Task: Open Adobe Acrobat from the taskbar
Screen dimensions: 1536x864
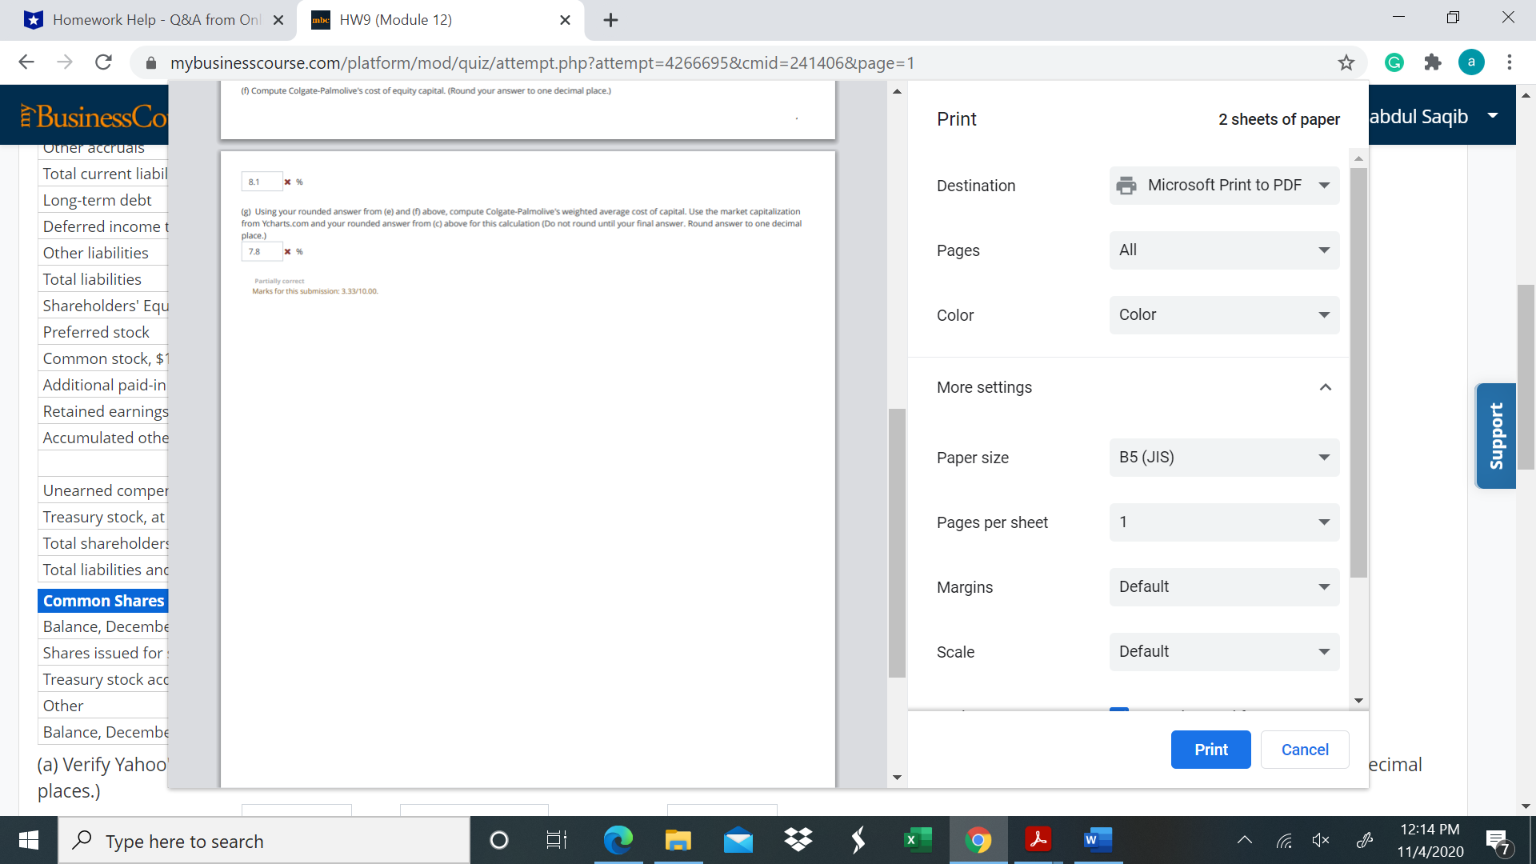Action: pyautogui.click(x=1038, y=840)
